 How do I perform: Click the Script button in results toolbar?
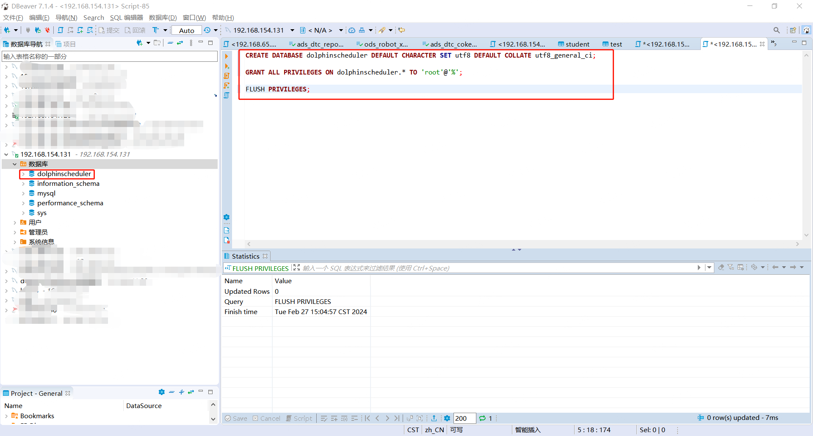(x=299, y=418)
